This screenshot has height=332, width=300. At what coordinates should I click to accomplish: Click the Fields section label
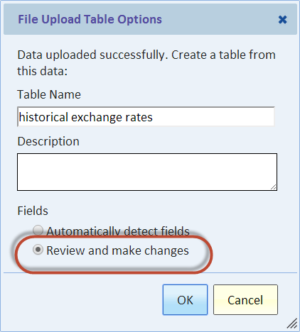coord(33,211)
